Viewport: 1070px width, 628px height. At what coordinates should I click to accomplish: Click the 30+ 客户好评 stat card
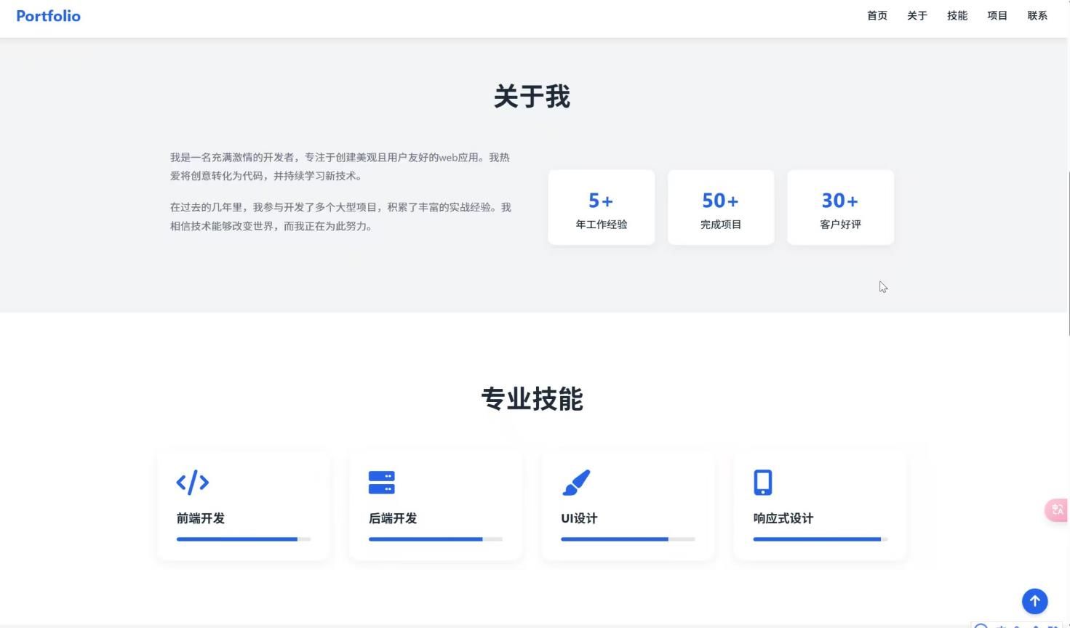coord(839,207)
